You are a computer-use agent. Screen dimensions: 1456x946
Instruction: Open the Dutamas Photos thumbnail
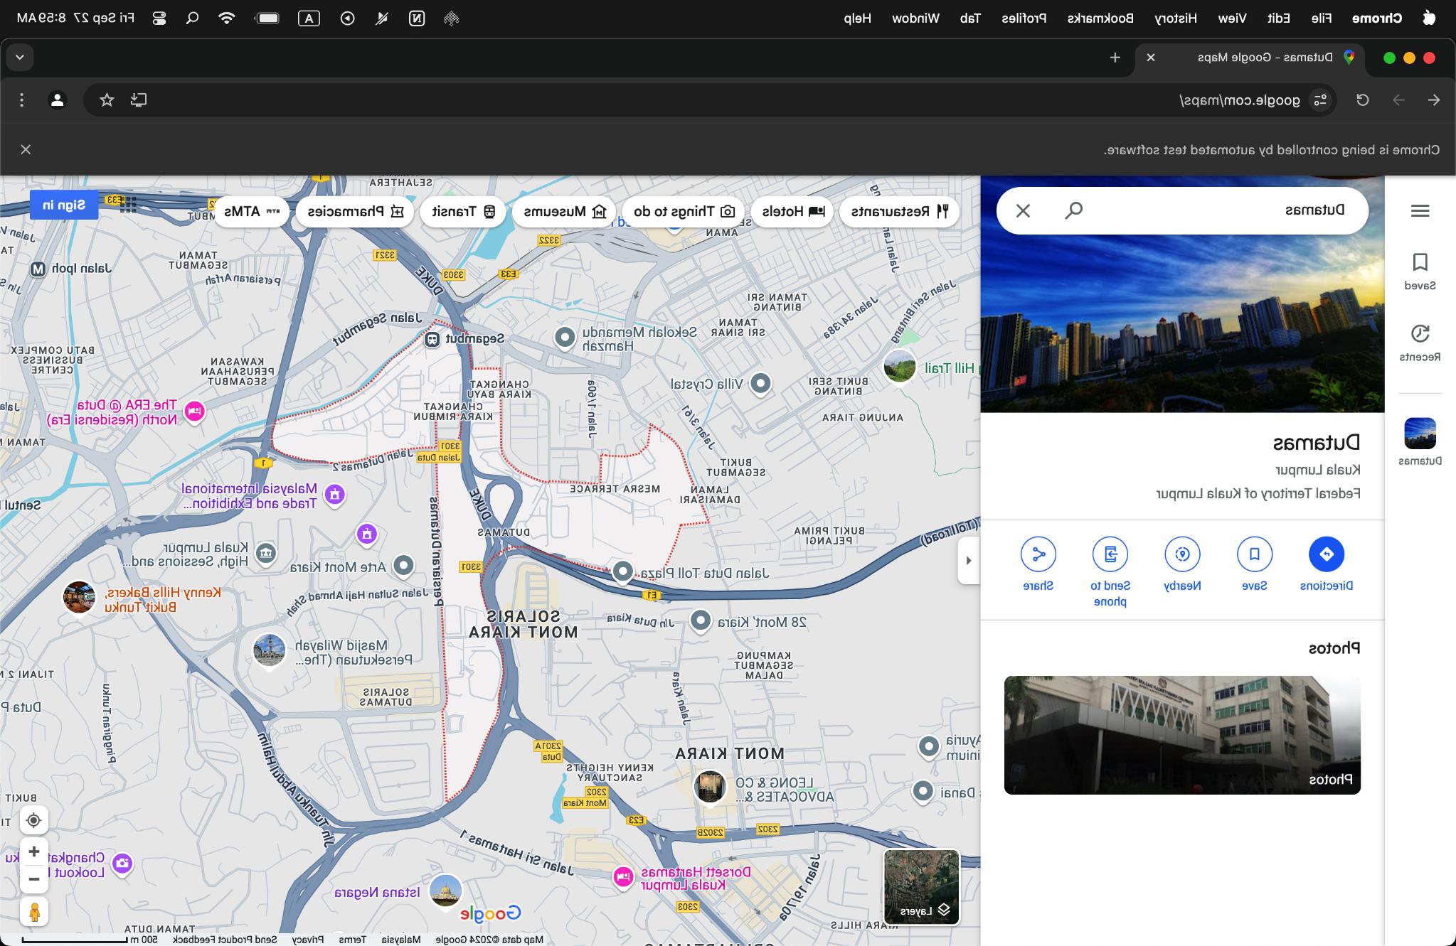[x=1182, y=735]
